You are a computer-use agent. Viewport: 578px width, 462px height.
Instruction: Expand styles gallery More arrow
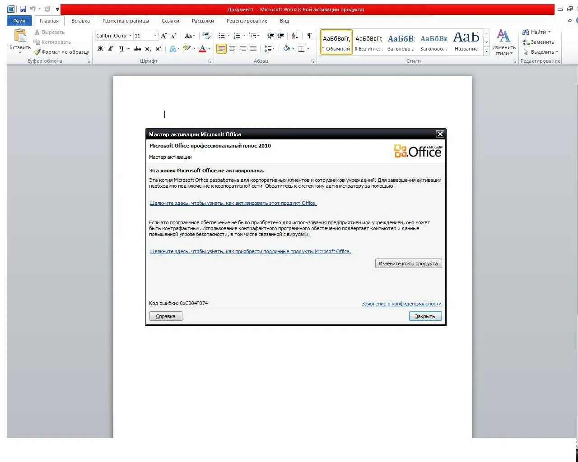tap(486, 51)
